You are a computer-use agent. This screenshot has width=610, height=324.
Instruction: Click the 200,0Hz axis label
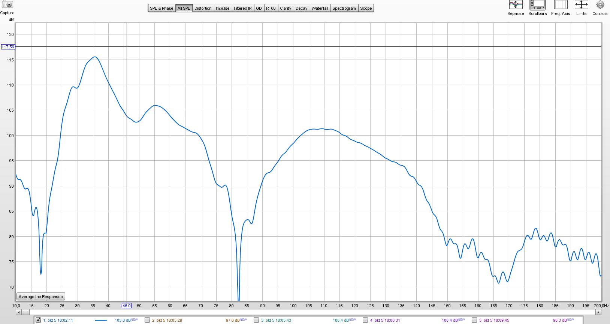point(601,306)
